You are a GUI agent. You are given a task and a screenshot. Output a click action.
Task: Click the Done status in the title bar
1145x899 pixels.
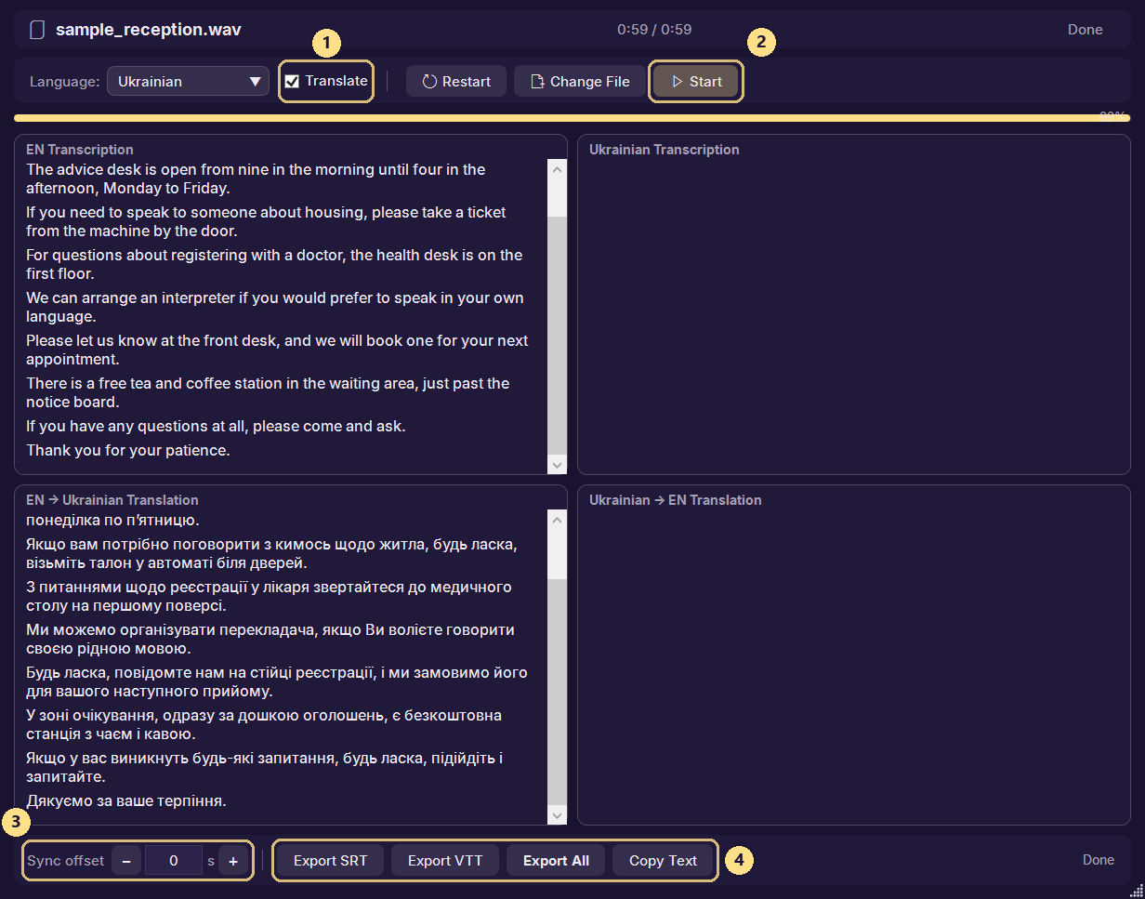pos(1085,30)
